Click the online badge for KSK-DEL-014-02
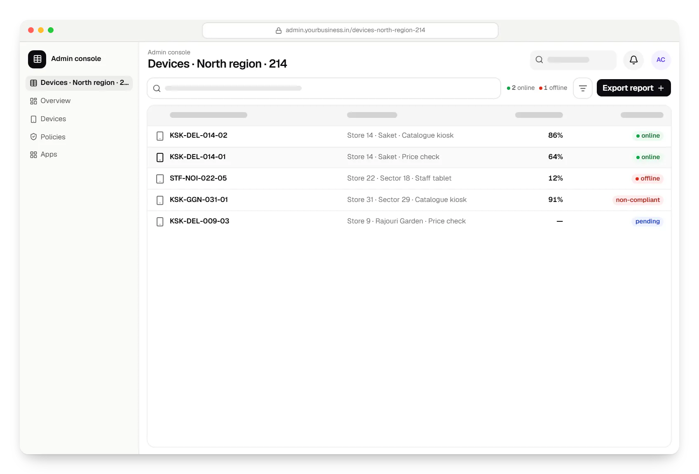This screenshot has width=699, height=474. click(648, 136)
